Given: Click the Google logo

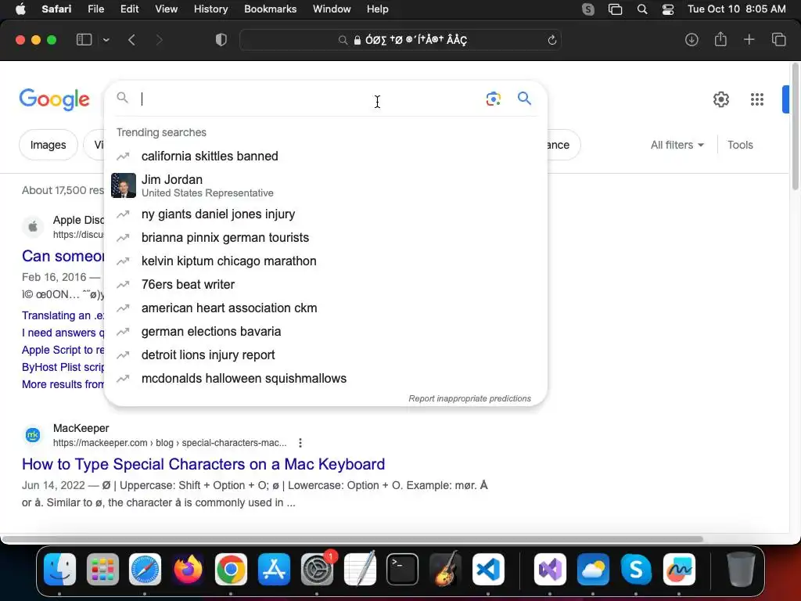Looking at the screenshot, I should tap(55, 99).
